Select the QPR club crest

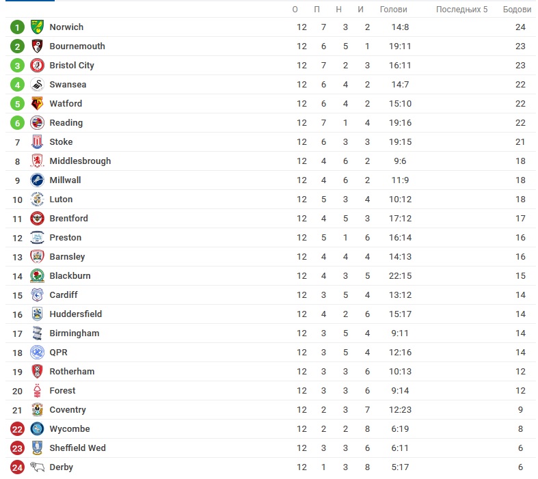[x=37, y=353]
